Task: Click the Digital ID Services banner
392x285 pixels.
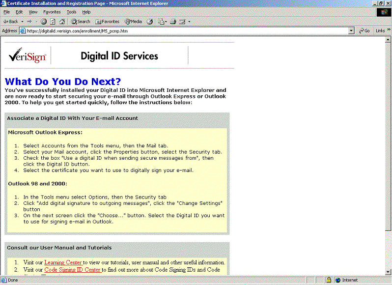Action: (x=119, y=56)
